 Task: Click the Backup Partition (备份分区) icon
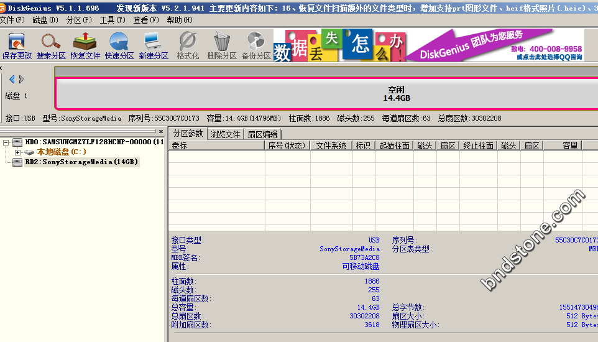tap(256, 46)
